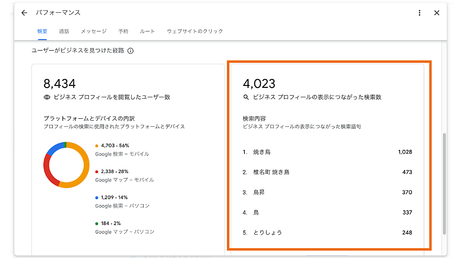This screenshot has height=258, width=459.
Task: Click the blue Google 検索 パソコン legend dot
Action: click(x=97, y=198)
